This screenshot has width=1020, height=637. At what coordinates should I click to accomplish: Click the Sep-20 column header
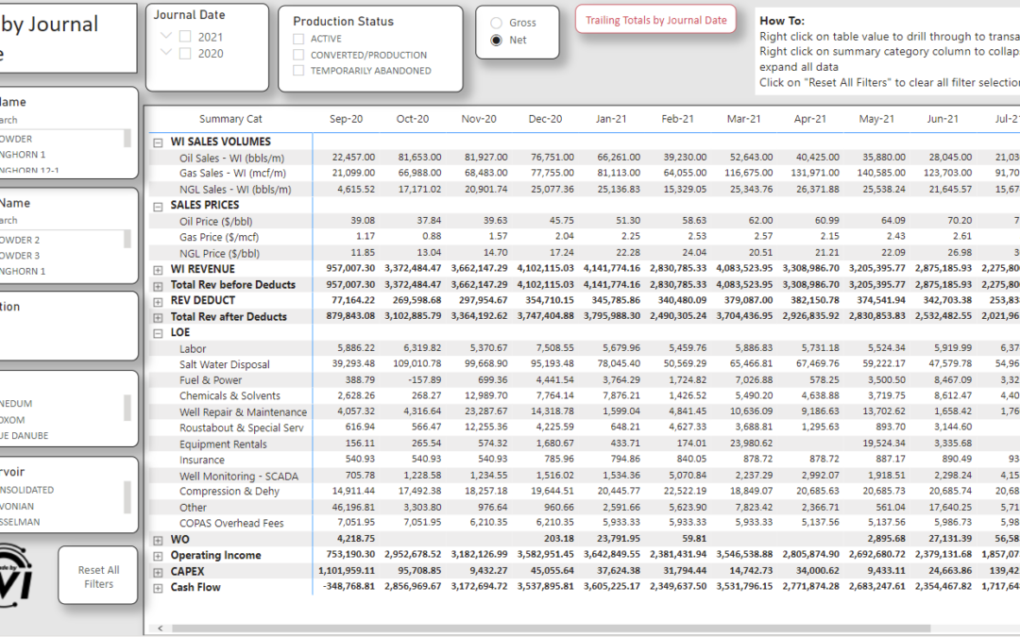click(x=346, y=119)
